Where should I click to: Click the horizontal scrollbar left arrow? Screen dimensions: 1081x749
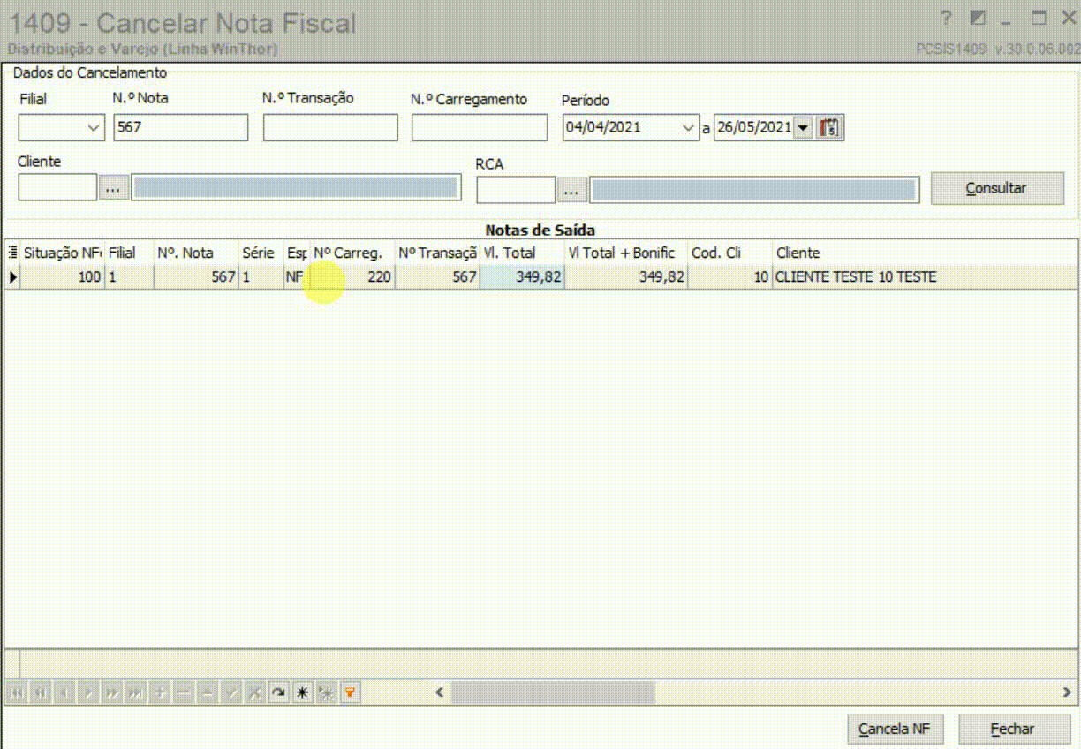pos(440,692)
